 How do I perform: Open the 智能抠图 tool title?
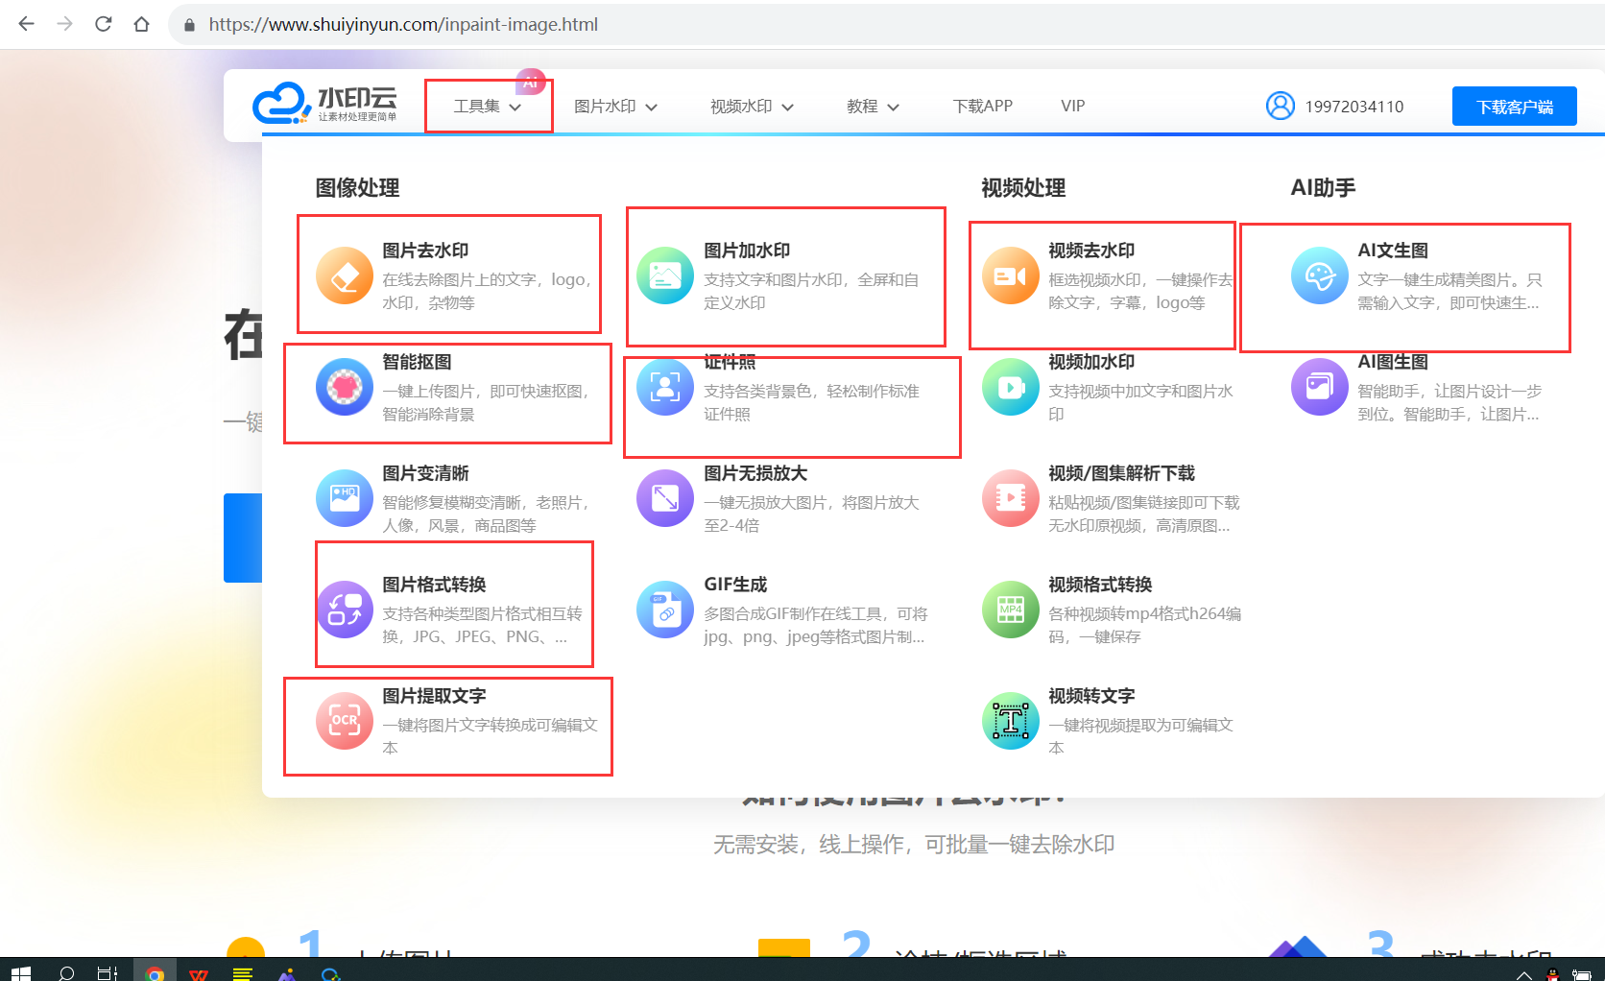pyautogui.click(x=417, y=362)
